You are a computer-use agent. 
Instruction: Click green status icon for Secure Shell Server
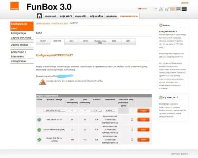pyautogui.click(x=39, y=129)
